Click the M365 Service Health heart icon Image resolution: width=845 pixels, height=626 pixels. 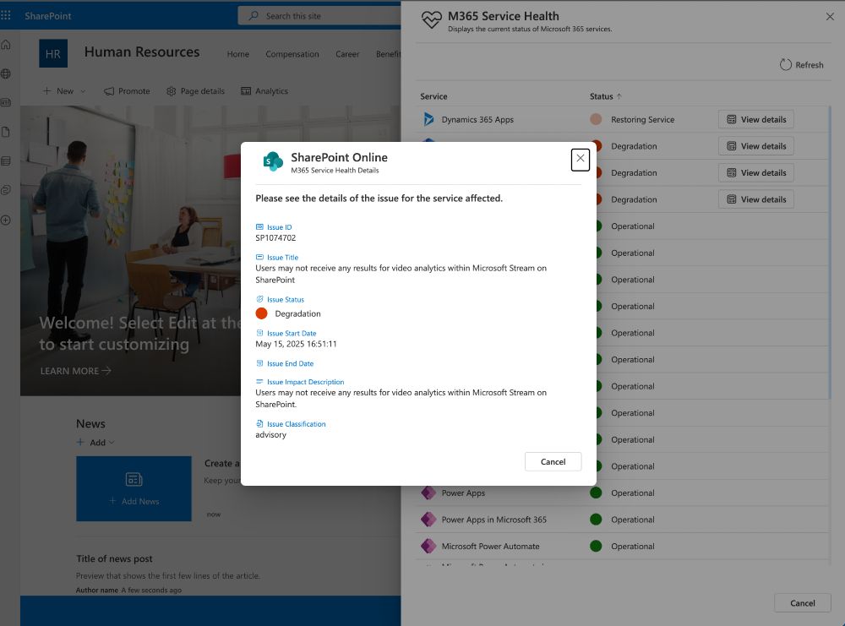coord(431,20)
